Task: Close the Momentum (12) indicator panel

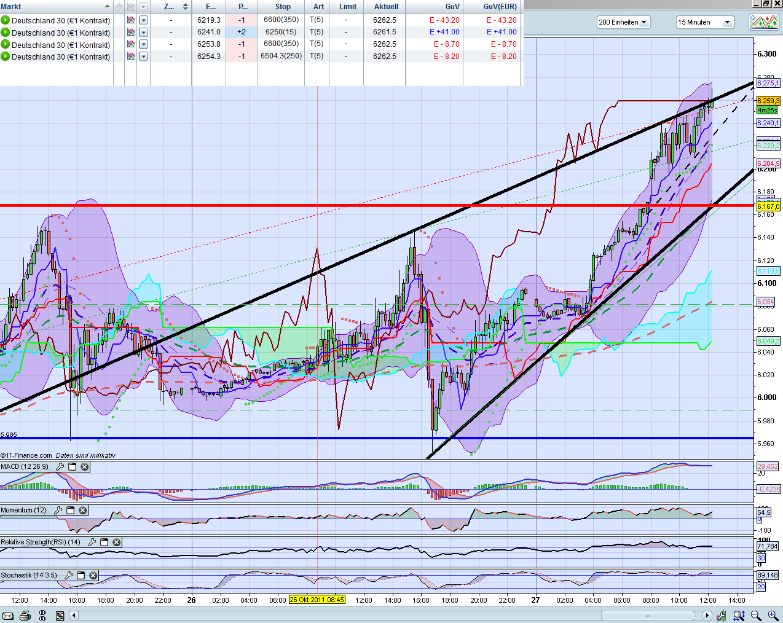Action: 83,510
